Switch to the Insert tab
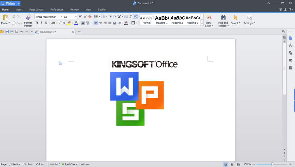 [19, 10]
